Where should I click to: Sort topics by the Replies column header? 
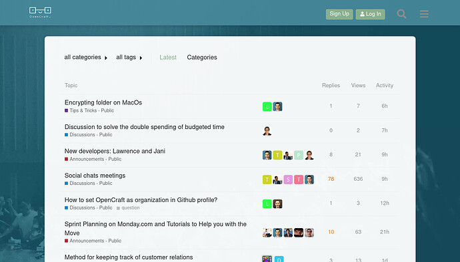pos(331,86)
